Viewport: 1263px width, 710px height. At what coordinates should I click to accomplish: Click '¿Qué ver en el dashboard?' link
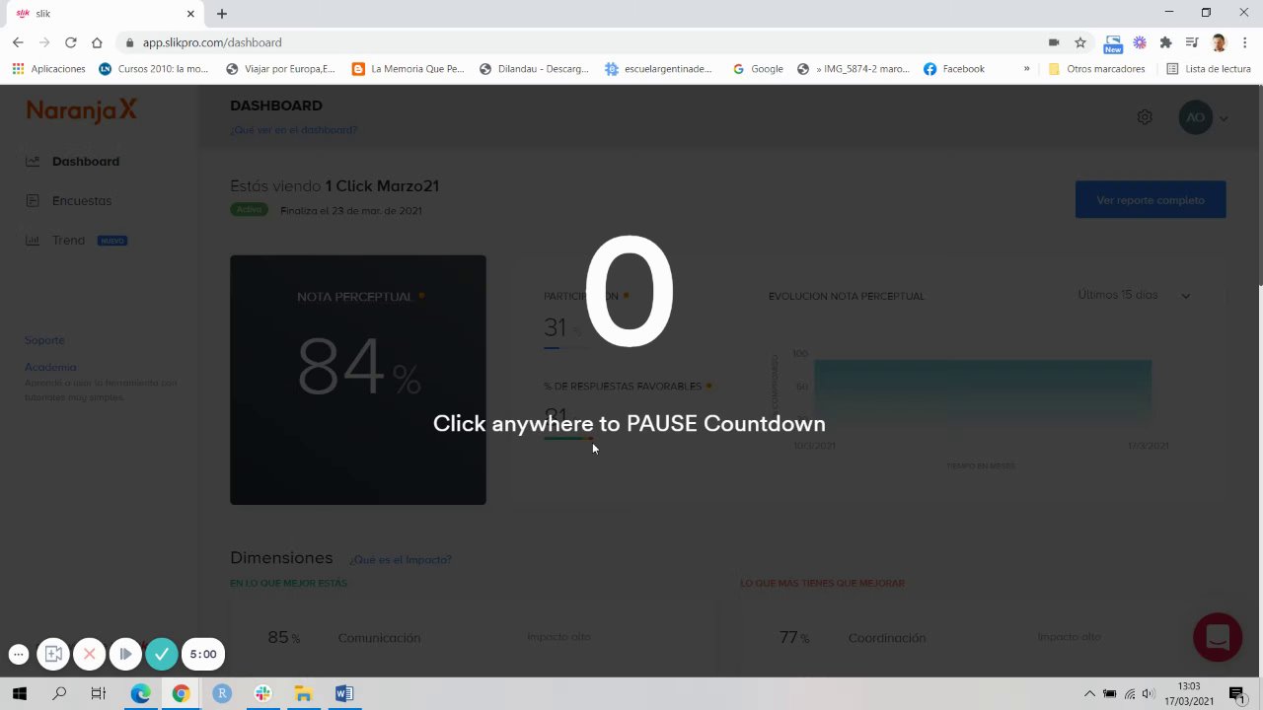[x=293, y=129]
